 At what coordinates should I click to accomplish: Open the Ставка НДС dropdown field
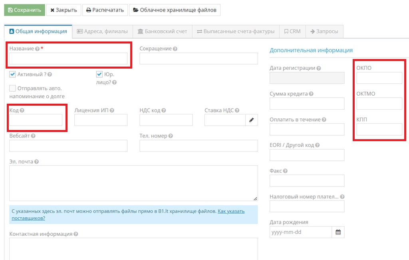coord(224,120)
